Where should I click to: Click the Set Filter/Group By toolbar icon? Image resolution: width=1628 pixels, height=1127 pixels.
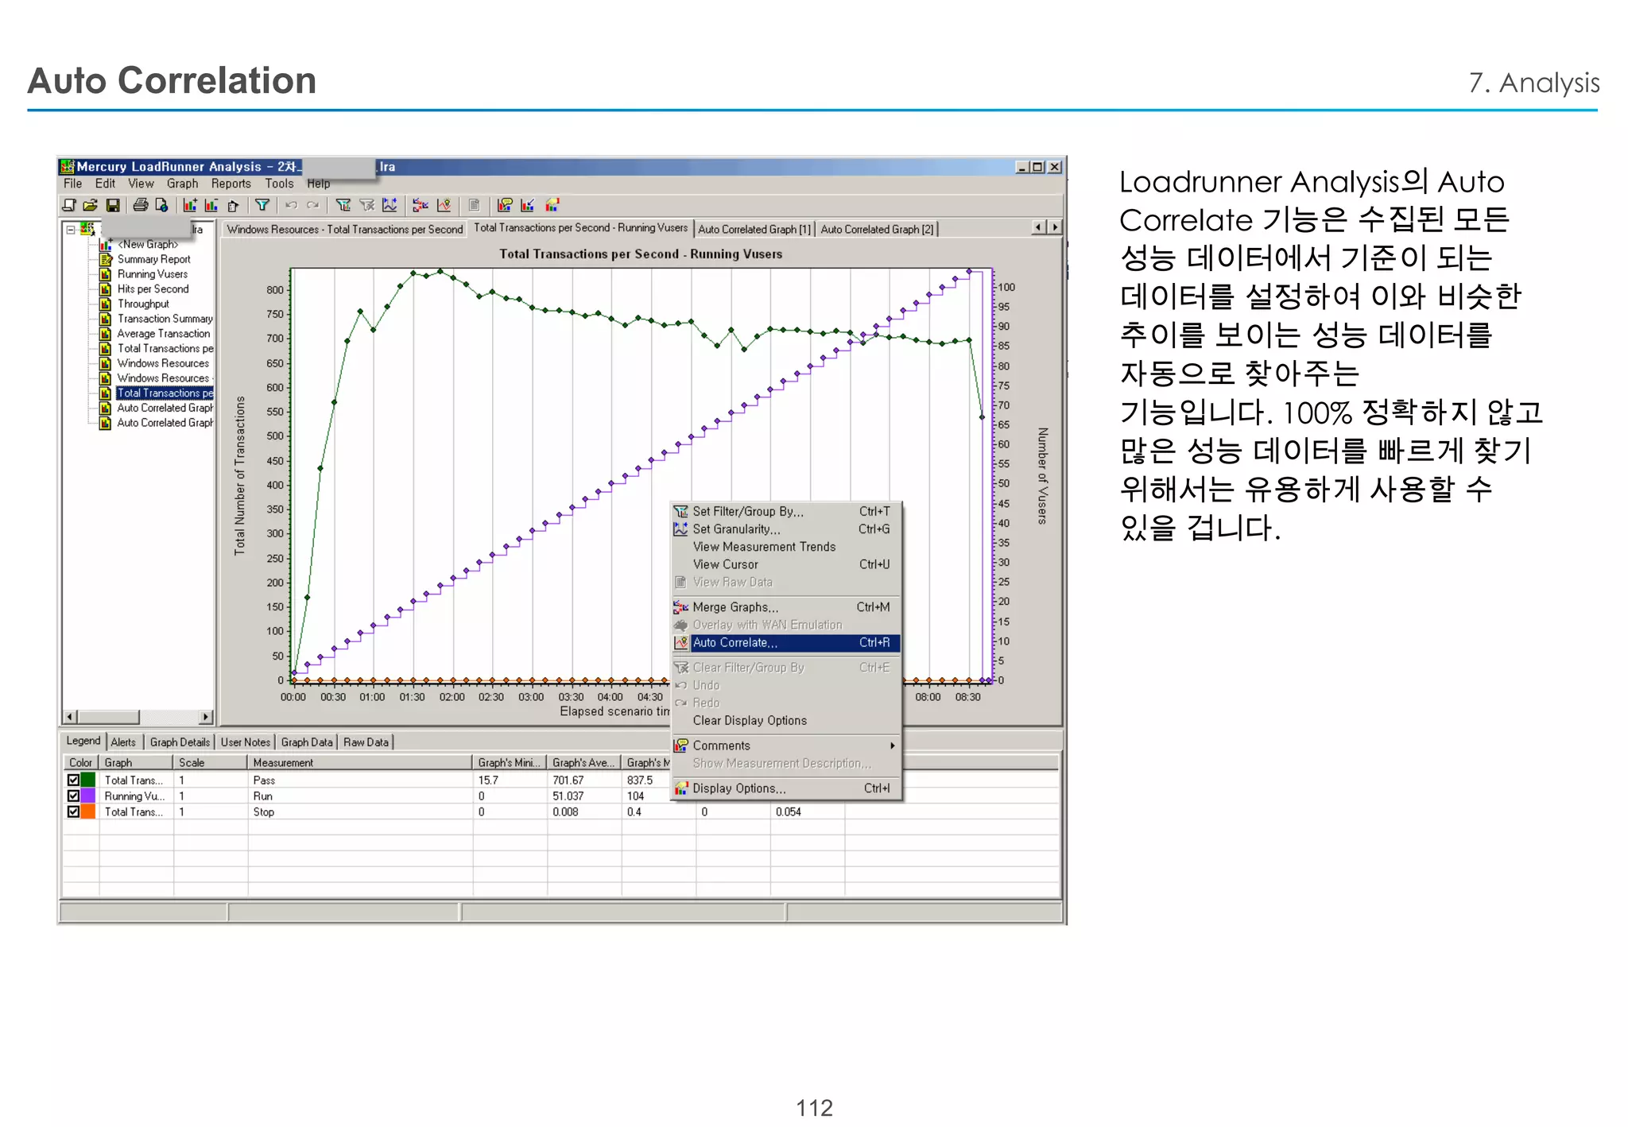coord(343,205)
